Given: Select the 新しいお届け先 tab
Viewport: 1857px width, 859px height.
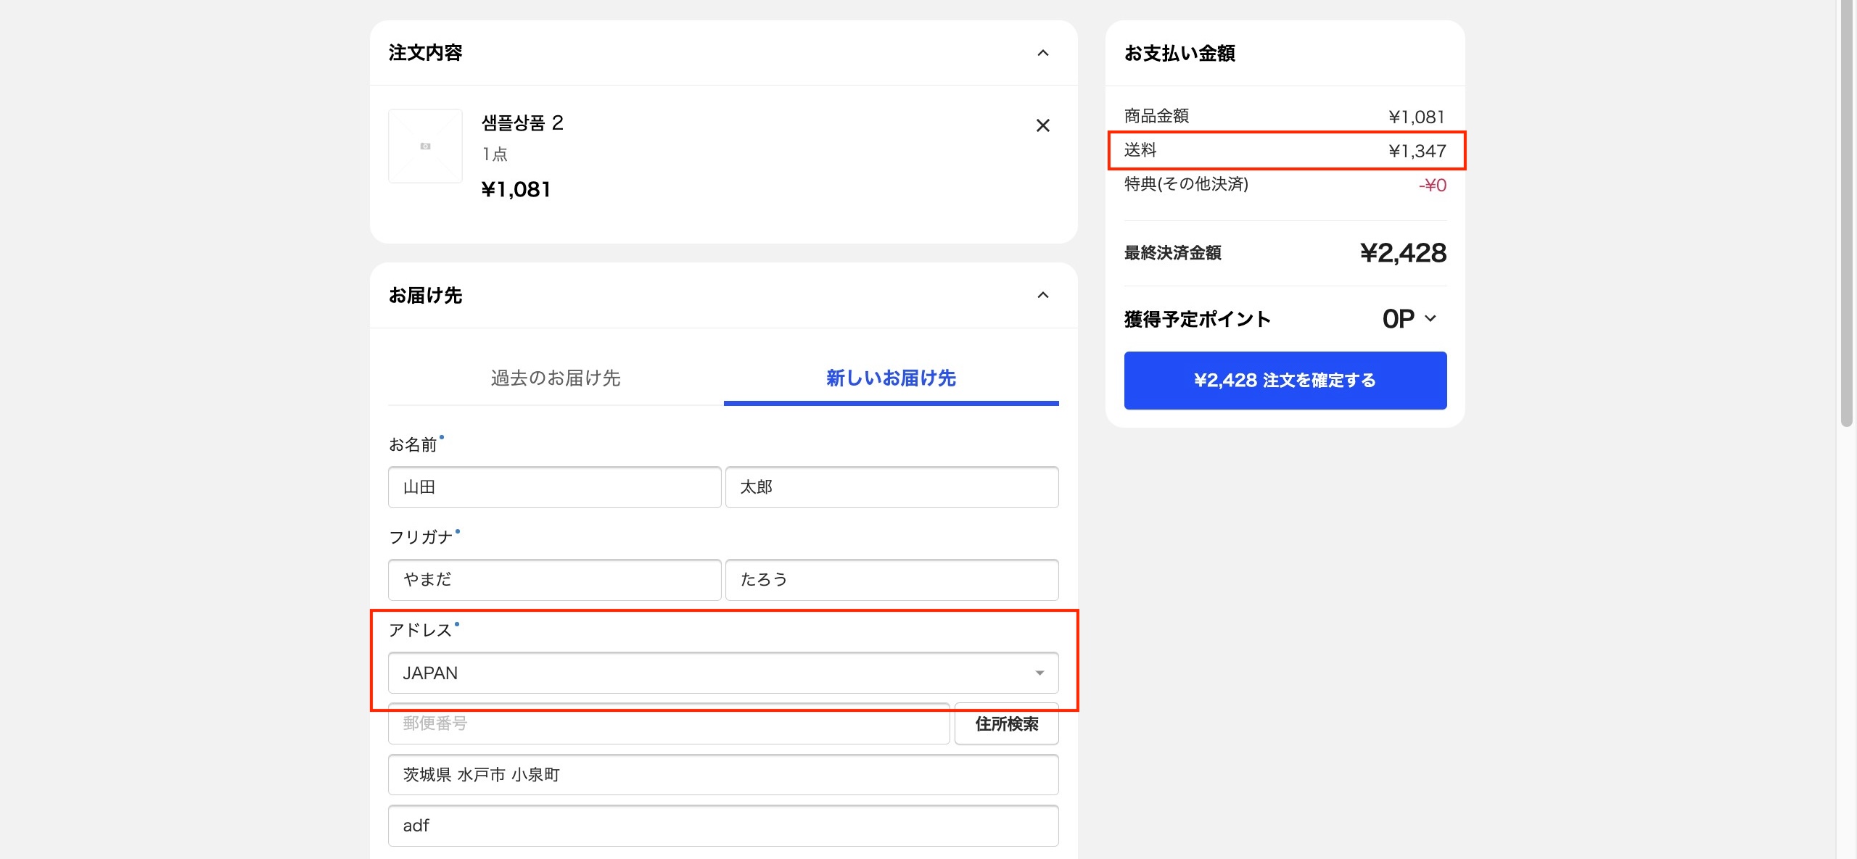Looking at the screenshot, I should tap(891, 378).
